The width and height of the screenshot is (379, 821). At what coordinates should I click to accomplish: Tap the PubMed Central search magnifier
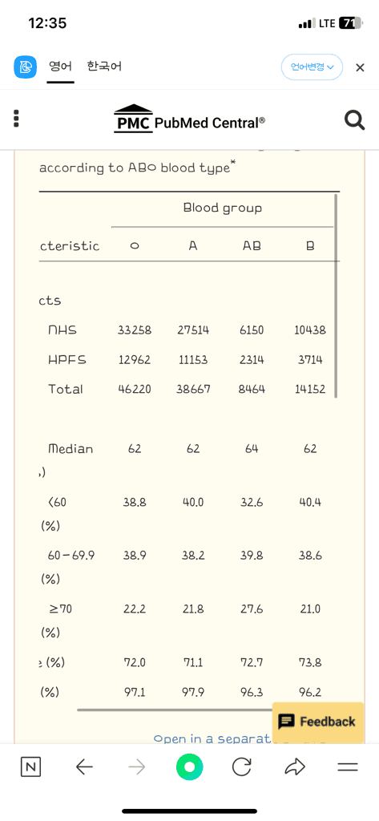pyautogui.click(x=354, y=120)
